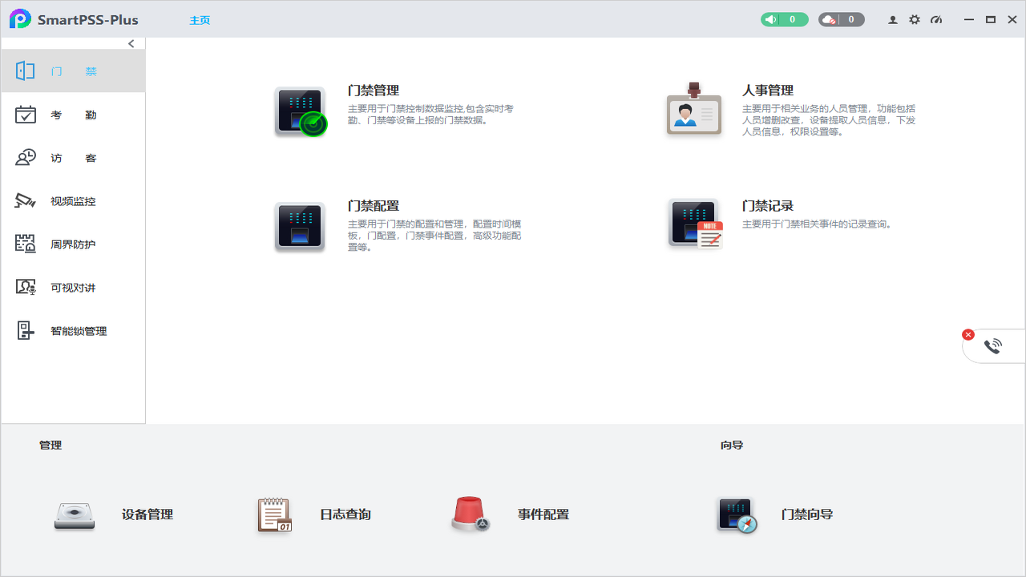1026x577 pixels.
Task: Open the settings gear in the title bar
Action: (x=915, y=19)
